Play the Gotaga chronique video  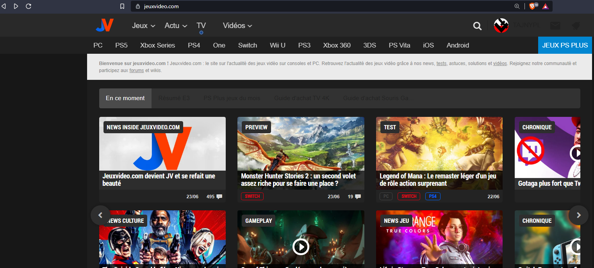pyautogui.click(x=575, y=153)
